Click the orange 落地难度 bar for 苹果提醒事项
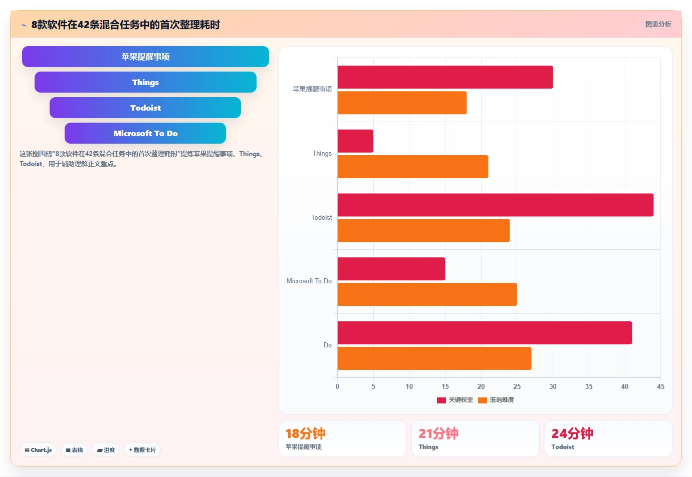This screenshot has height=477, width=692. pyautogui.click(x=402, y=103)
